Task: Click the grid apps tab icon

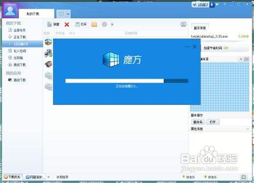Action: pos(61,14)
